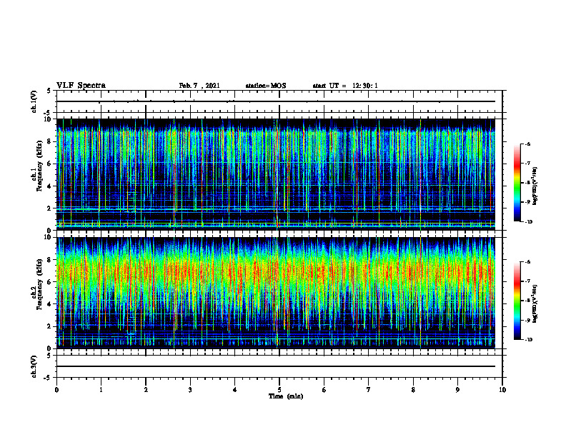Viewport: 566px width, 437px height.
Task: Click ch.2 frequency axis tick "8"
Action: [x=50, y=260]
